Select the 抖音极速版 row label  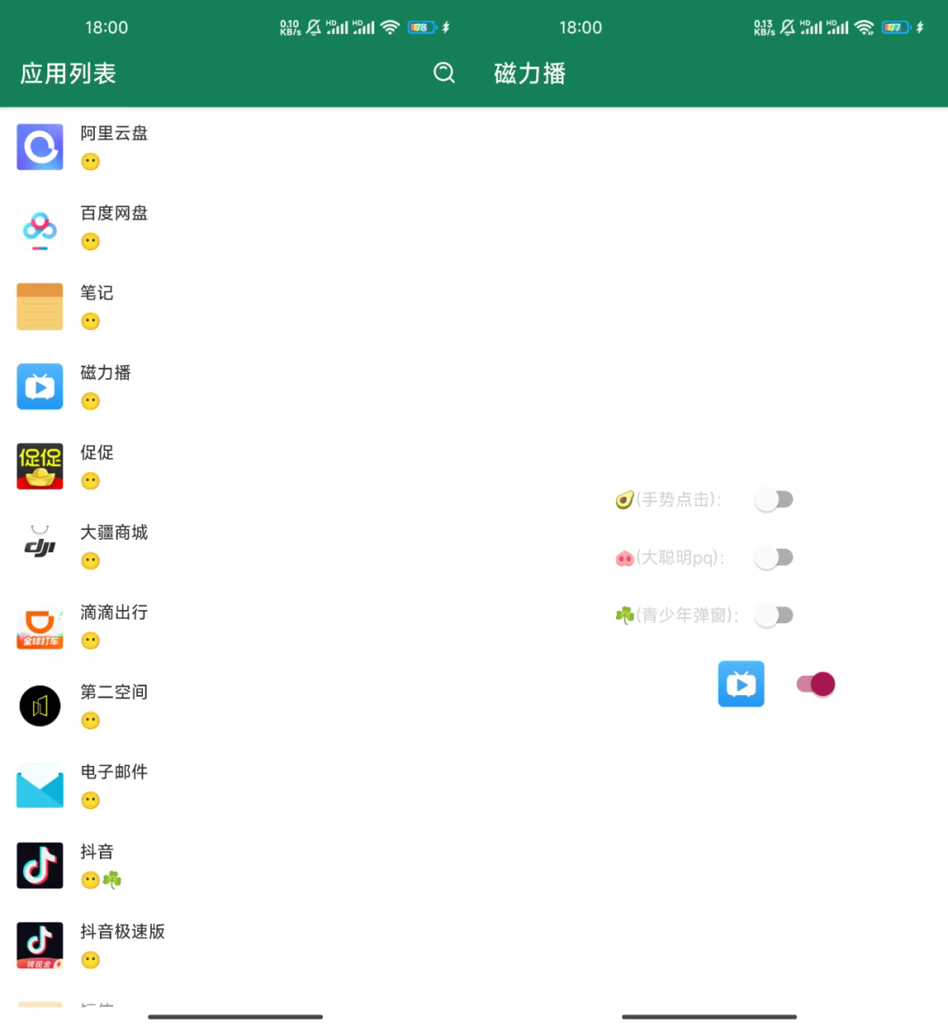click(122, 931)
